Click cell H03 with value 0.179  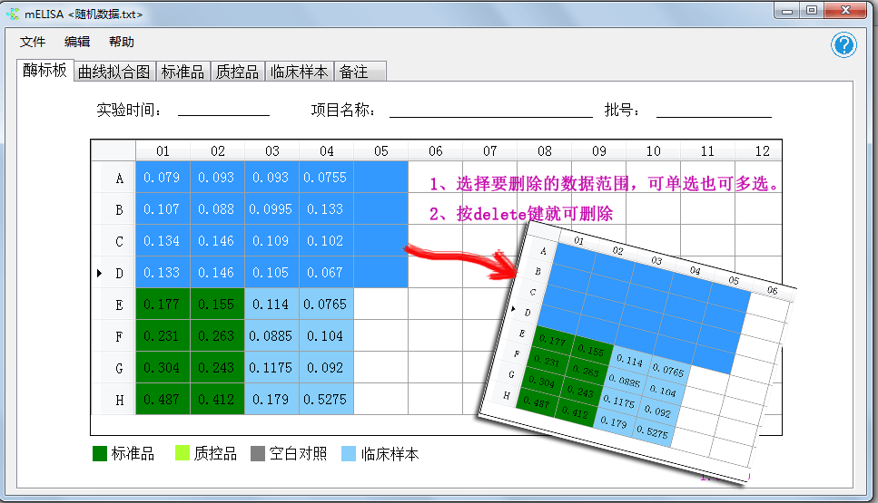click(271, 399)
